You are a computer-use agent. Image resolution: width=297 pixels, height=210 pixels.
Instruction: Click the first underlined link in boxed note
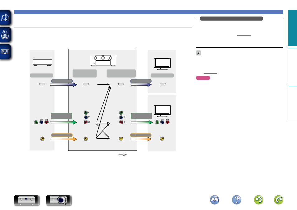pyautogui.click(x=243, y=35)
